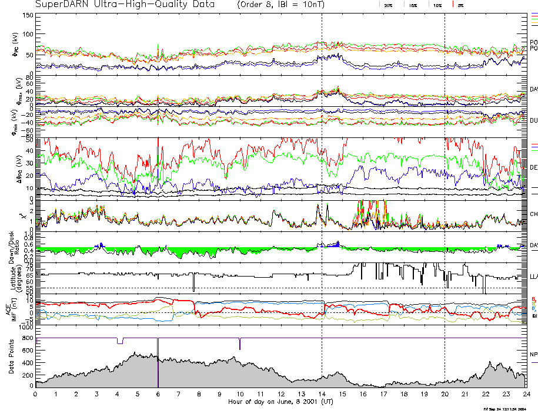Click the Order 8 |B| = 10nT label
The height and width of the screenshot is (411, 538).
pos(288,5)
